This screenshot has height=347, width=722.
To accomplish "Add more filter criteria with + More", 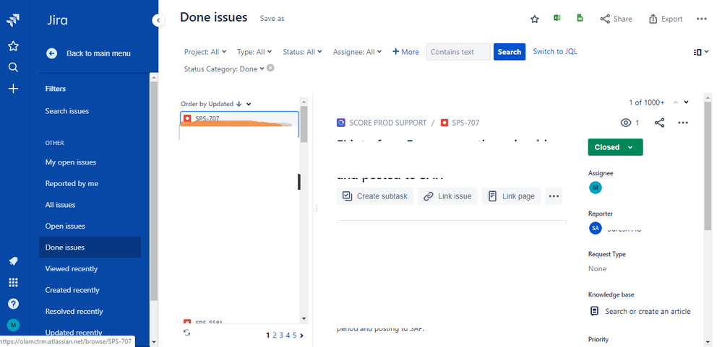I will point(405,52).
